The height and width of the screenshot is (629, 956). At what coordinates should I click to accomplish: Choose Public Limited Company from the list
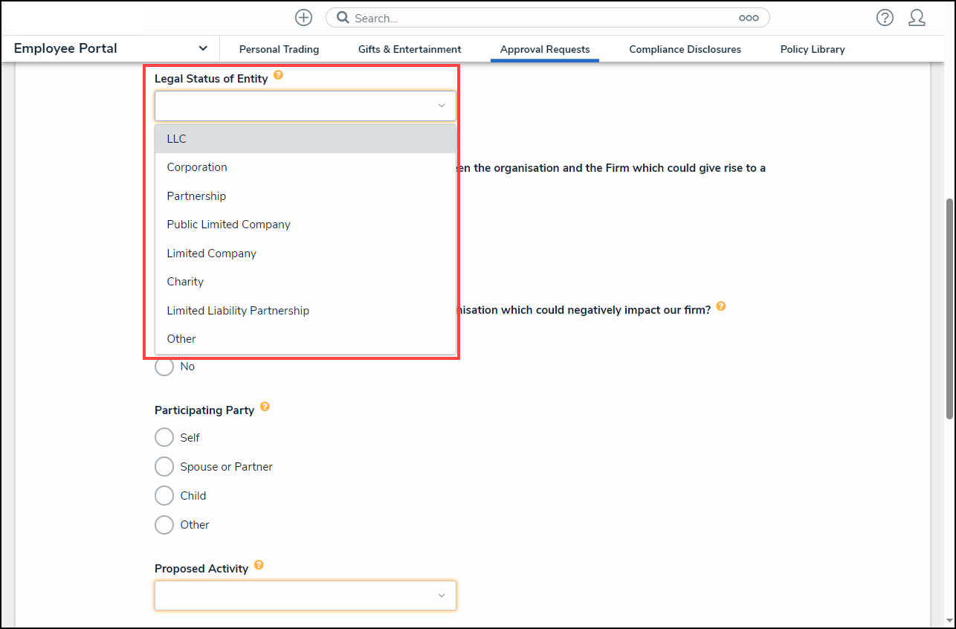point(228,225)
